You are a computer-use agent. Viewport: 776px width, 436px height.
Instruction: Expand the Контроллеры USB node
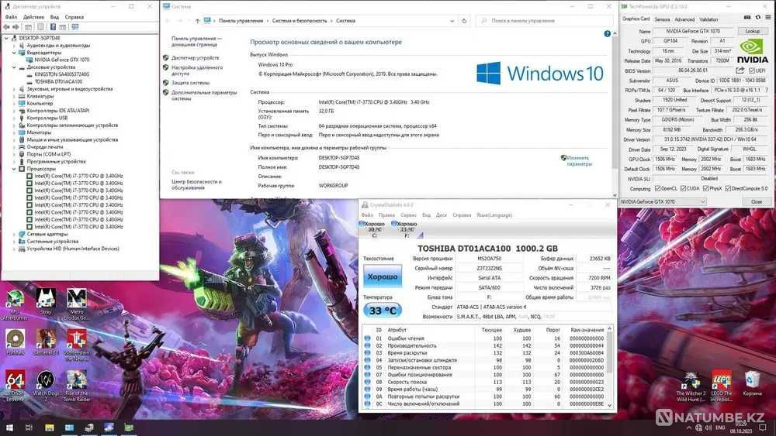tap(14, 118)
